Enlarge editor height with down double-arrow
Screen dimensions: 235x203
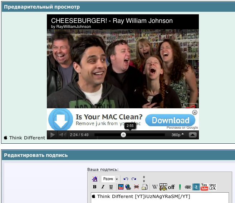click(x=144, y=181)
